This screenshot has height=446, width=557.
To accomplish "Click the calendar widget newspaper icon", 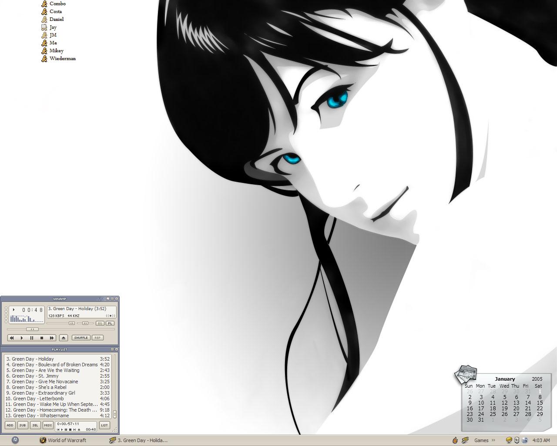I will pyautogui.click(x=466, y=375).
